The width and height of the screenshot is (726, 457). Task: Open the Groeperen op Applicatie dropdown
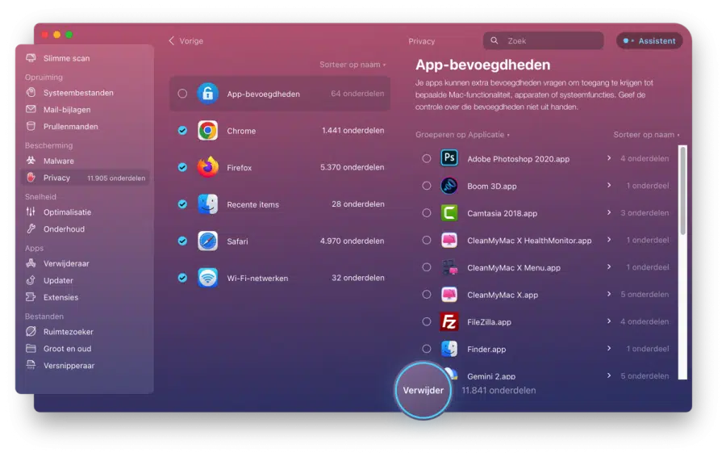(462, 134)
